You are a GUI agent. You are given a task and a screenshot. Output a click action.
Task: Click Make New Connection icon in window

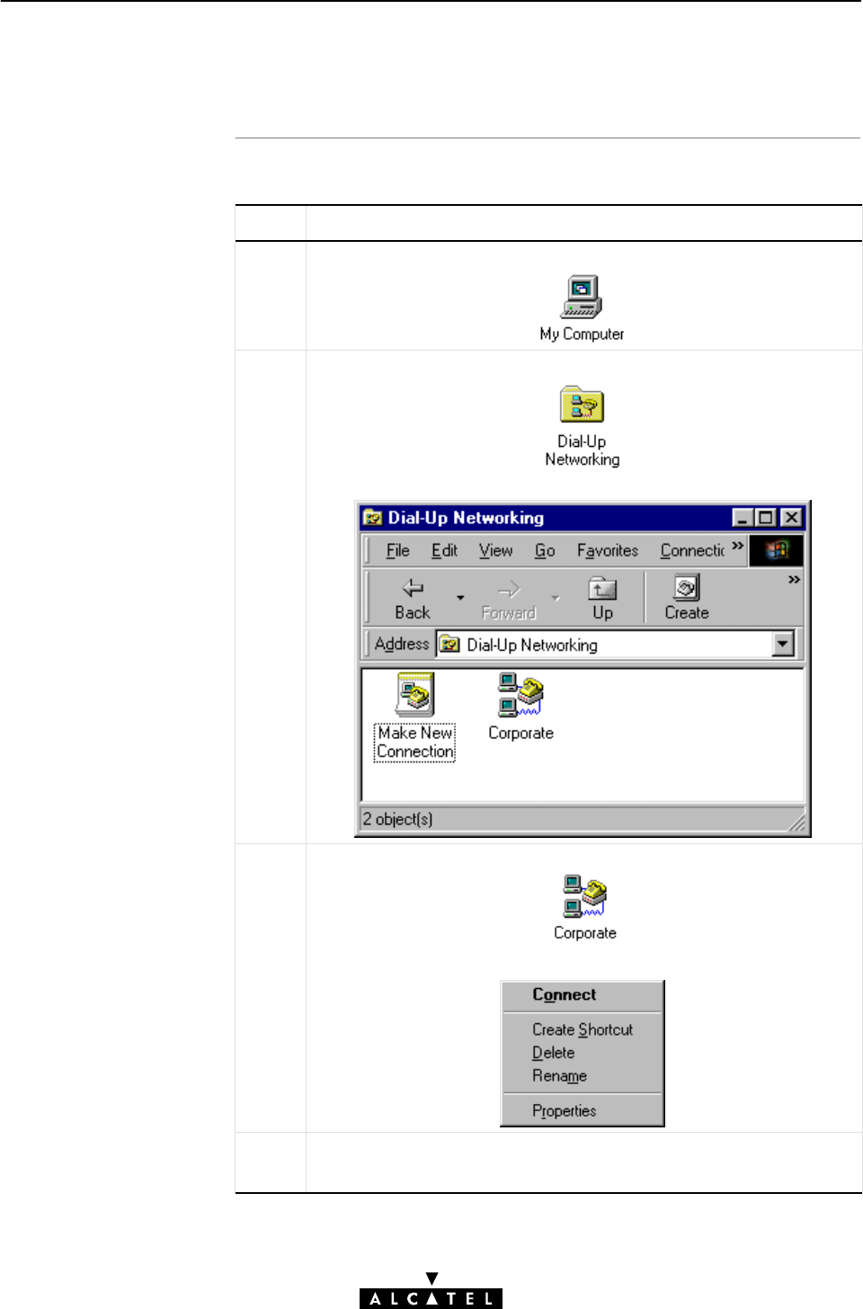tap(414, 717)
